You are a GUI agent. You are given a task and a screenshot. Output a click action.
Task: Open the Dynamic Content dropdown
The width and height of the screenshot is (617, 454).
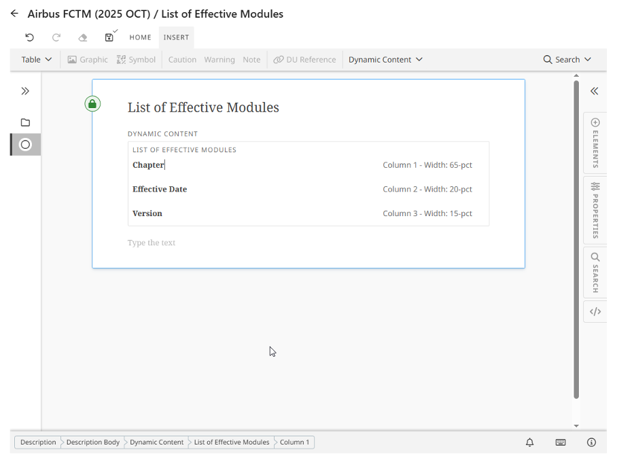[x=385, y=59]
